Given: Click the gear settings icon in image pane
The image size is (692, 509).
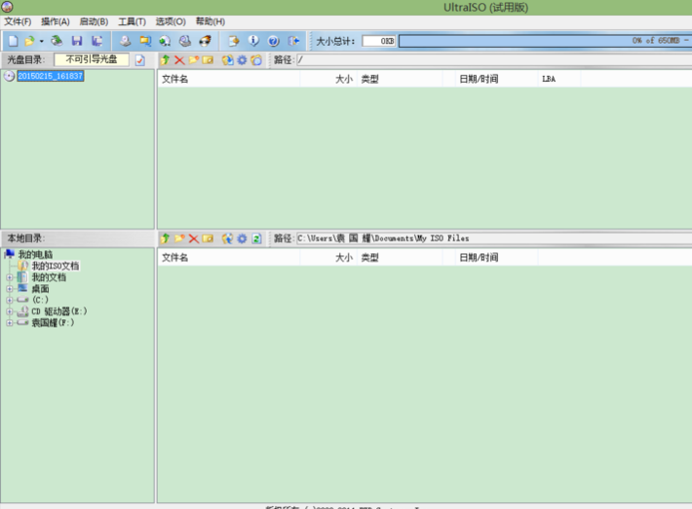Looking at the screenshot, I should (x=242, y=60).
